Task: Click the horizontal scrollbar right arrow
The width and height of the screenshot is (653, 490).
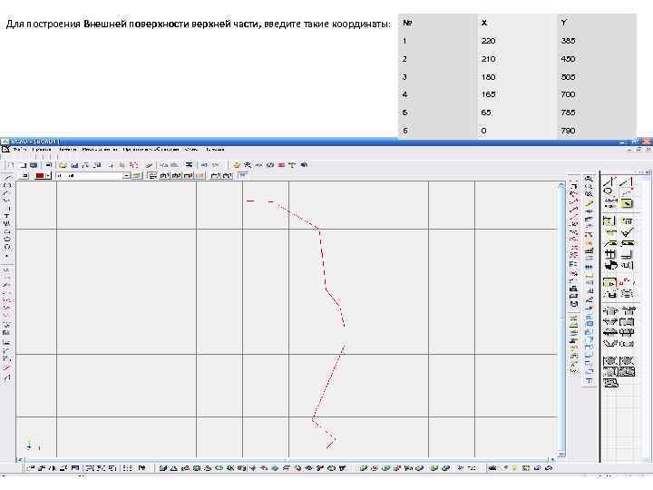Action: [x=554, y=460]
